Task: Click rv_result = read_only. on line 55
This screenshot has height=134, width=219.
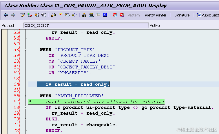Action: click(x=83, y=32)
